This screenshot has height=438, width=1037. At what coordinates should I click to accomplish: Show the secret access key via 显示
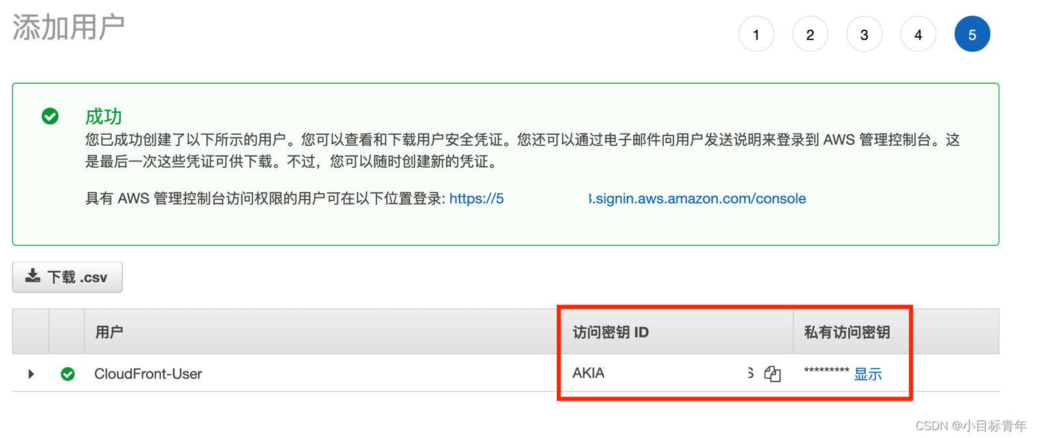pyautogui.click(x=868, y=375)
